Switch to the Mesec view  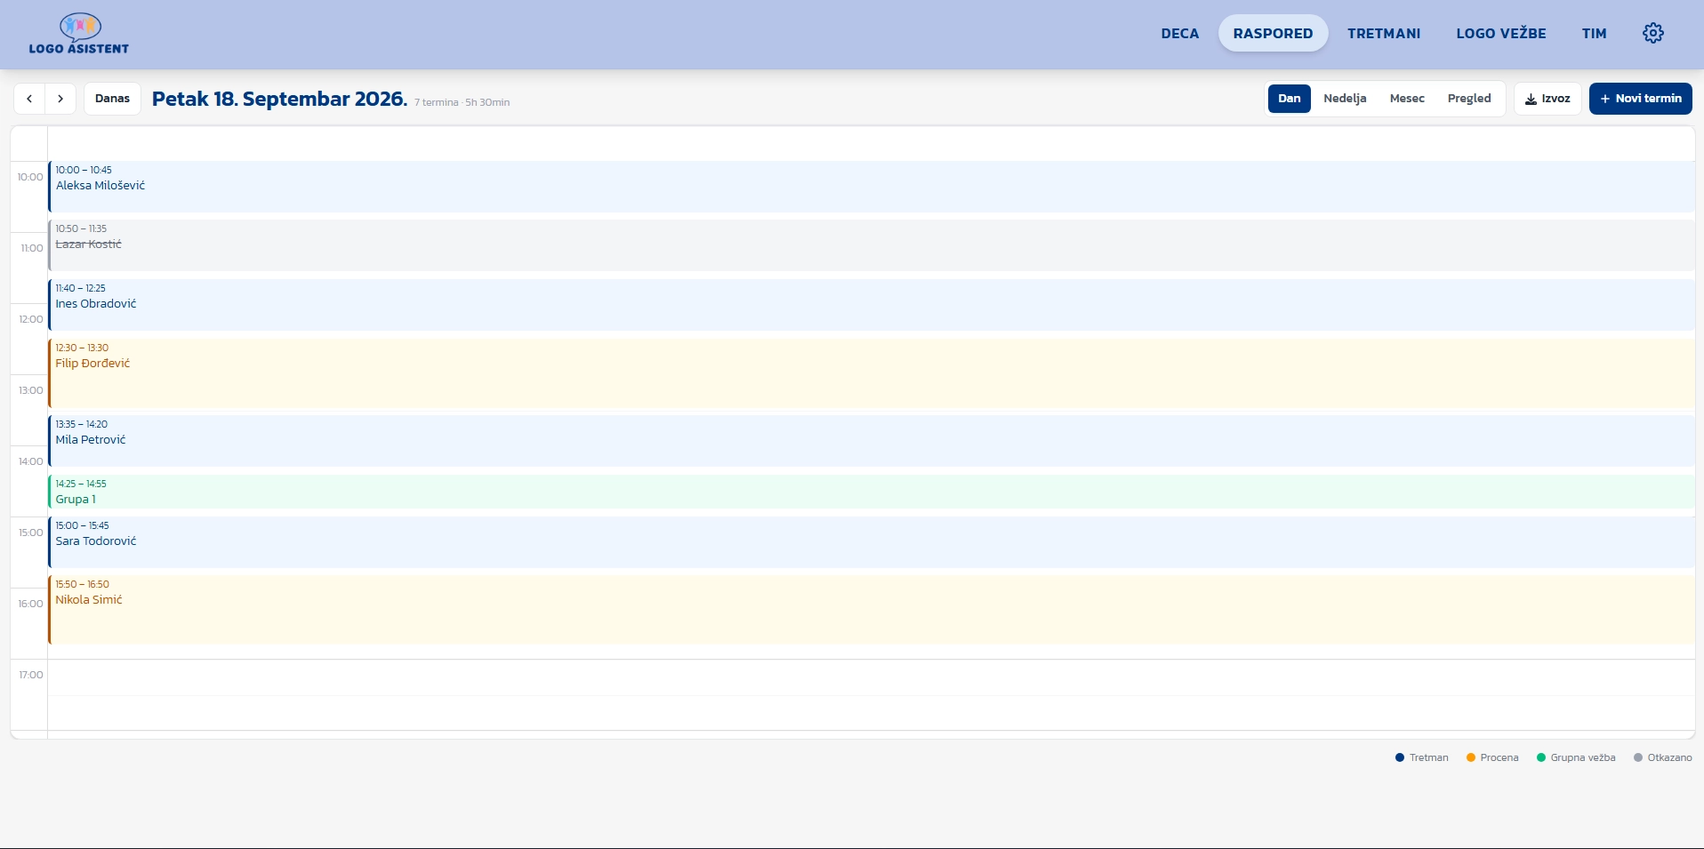click(x=1407, y=99)
